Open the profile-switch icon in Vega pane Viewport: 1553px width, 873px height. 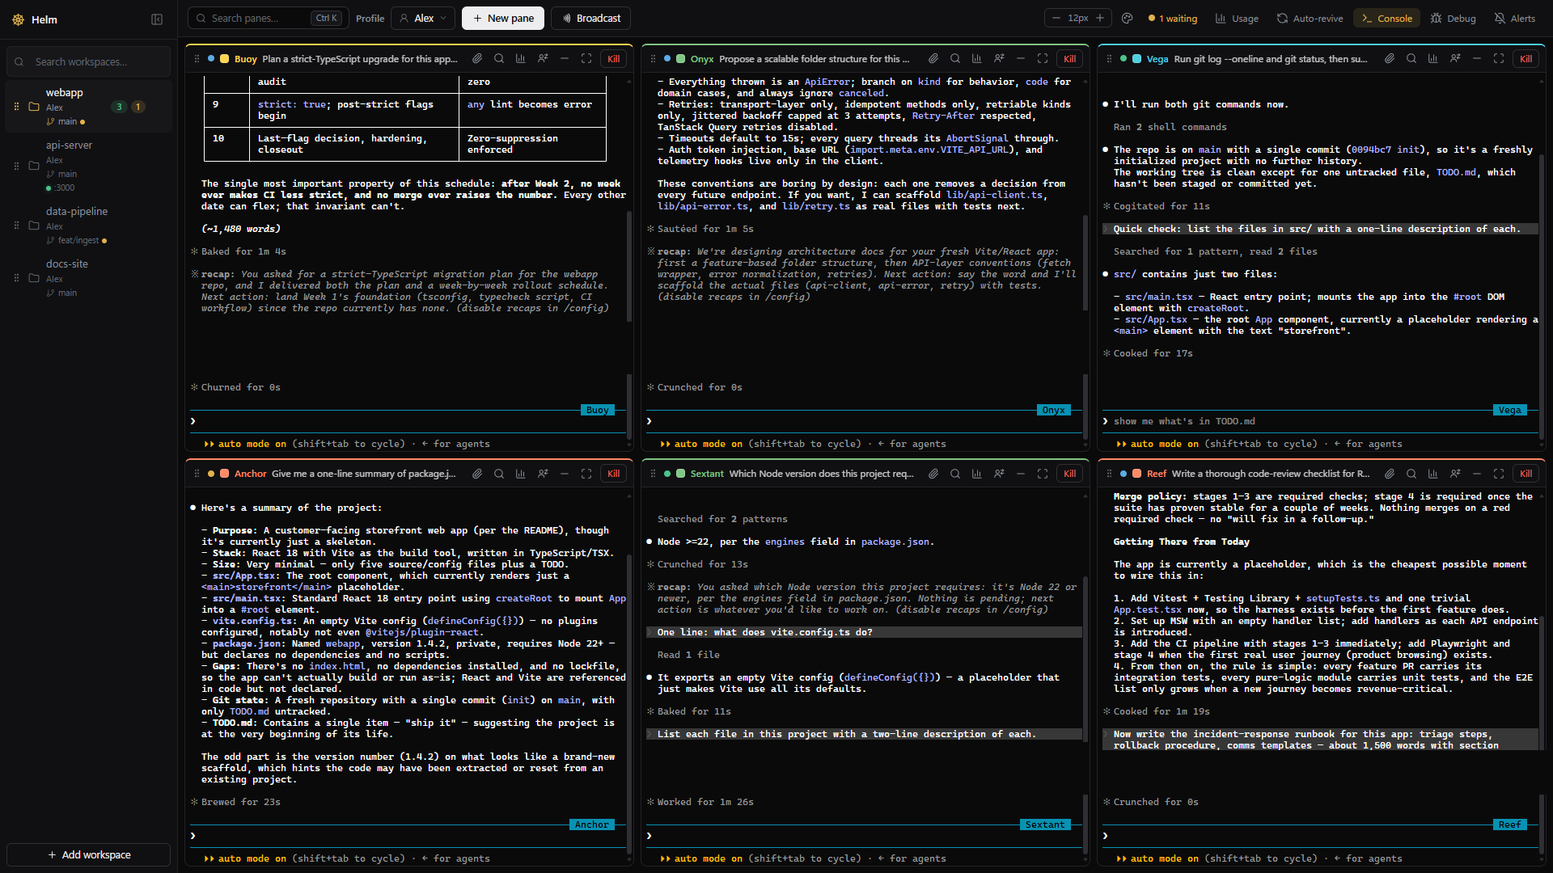[x=1455, y=58]
